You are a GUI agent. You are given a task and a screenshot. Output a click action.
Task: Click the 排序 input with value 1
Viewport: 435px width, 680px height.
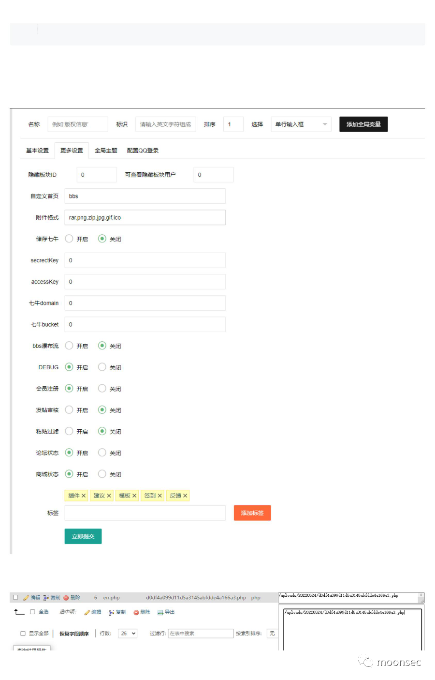[x=233, y=124]
